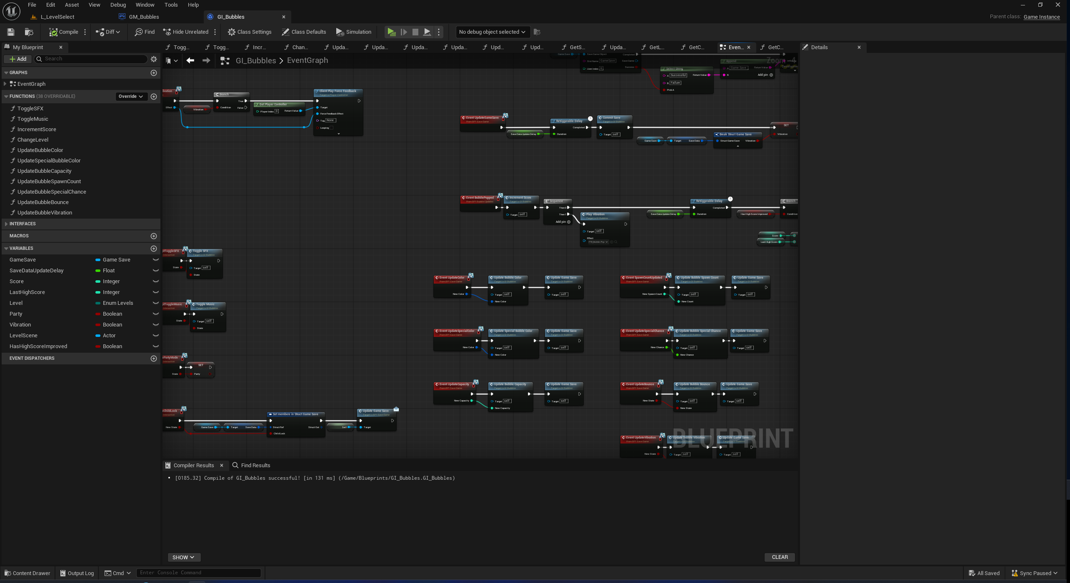Viewport: 1070px width, 583px height.
Task: Add a new event dispatcher
Action: [154, 359]
